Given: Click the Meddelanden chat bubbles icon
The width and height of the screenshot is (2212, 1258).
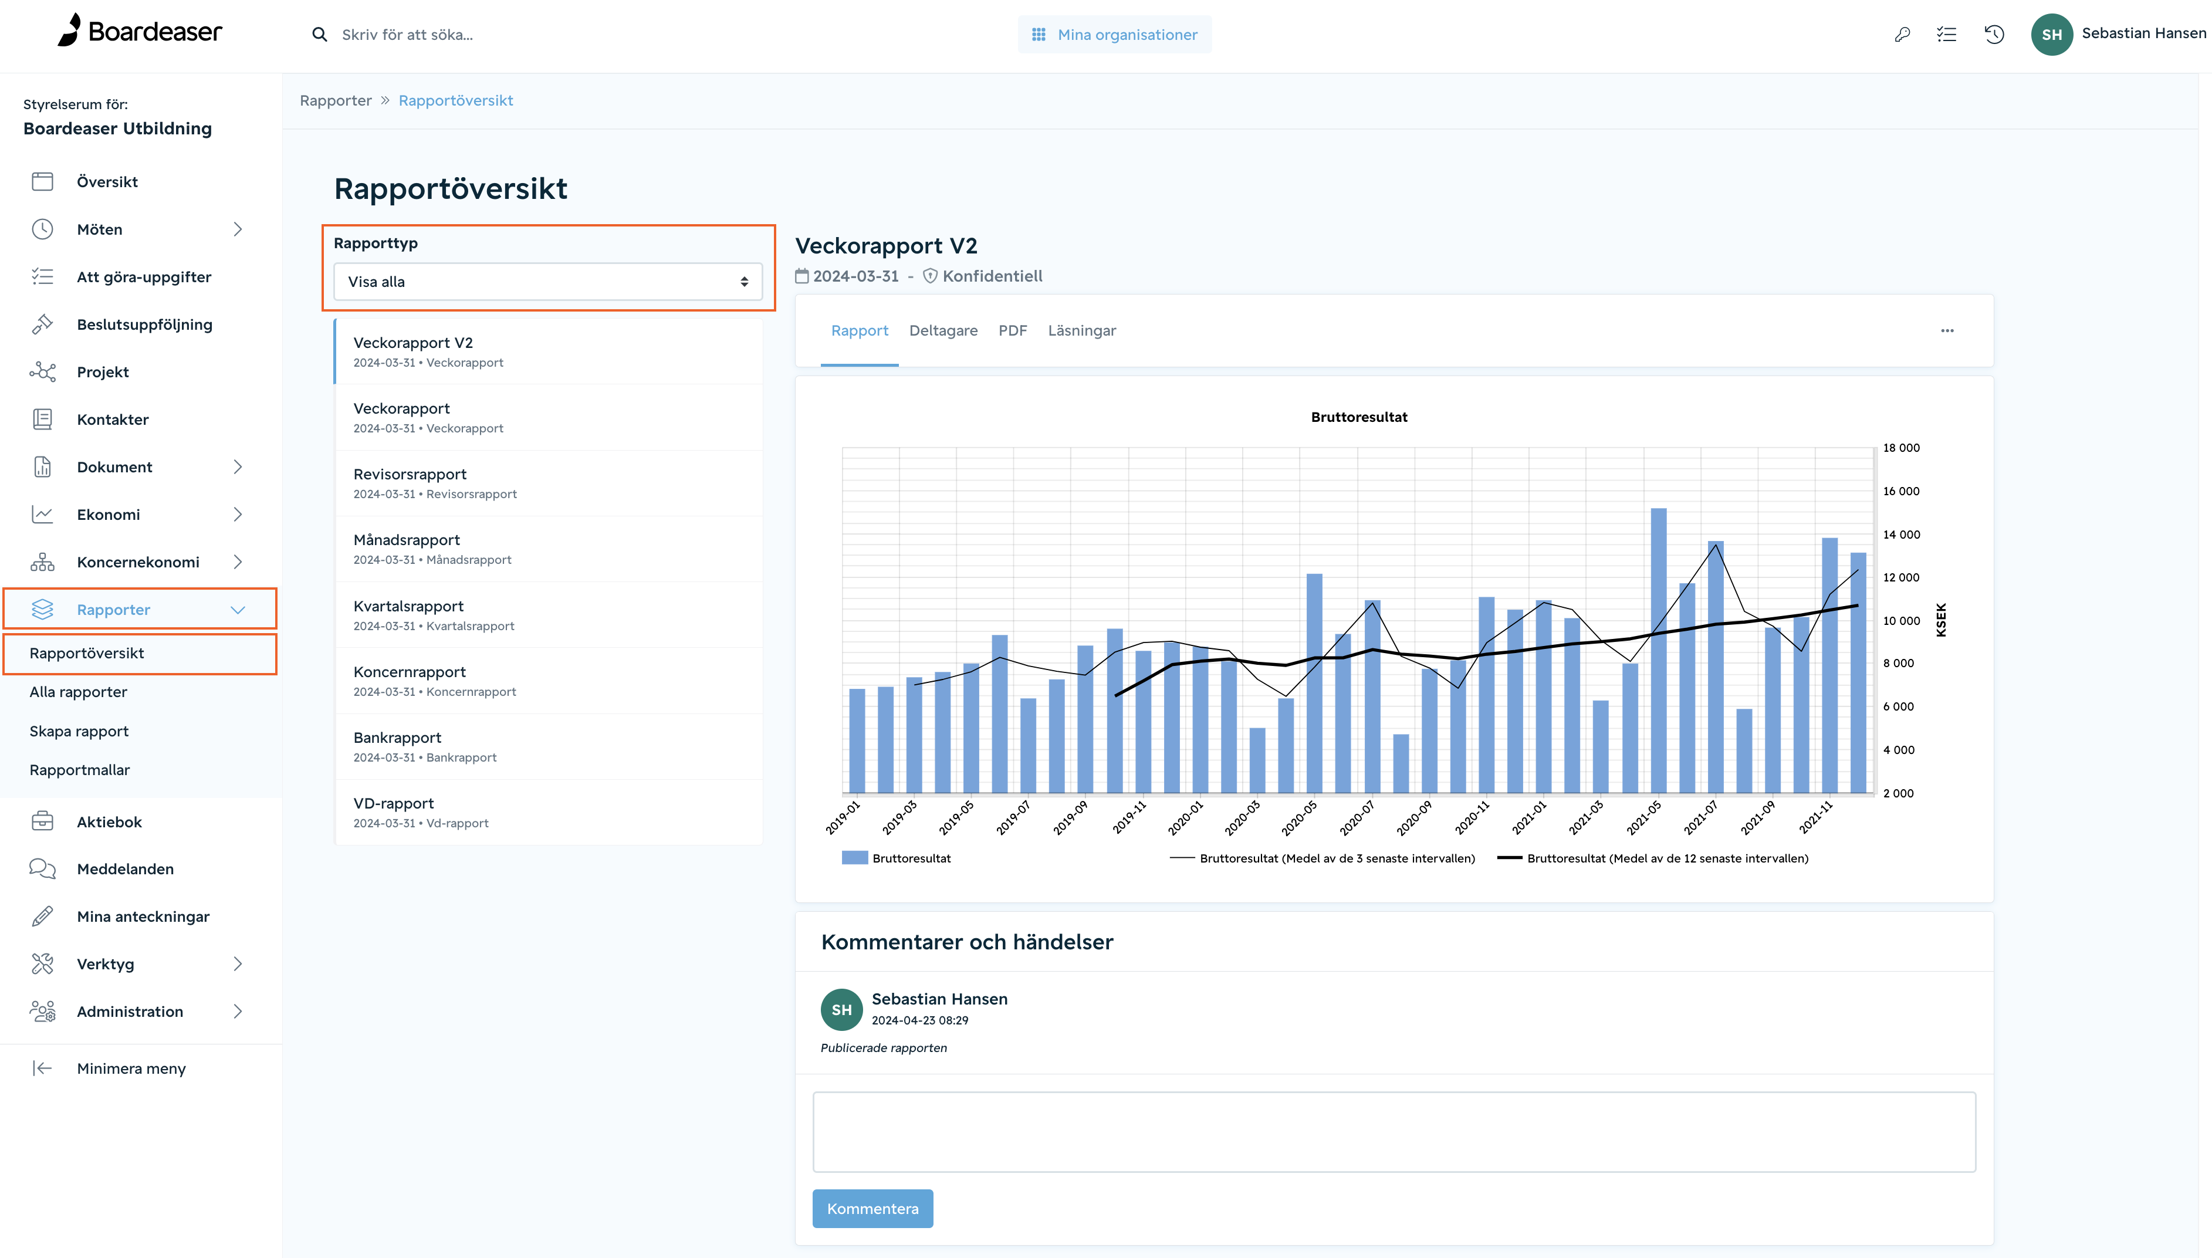Looking at the screenshot, I should [x=42, y=868].
